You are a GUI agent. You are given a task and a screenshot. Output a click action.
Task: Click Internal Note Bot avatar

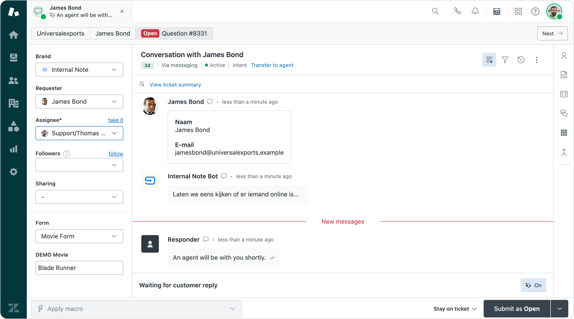coord(150,181)
